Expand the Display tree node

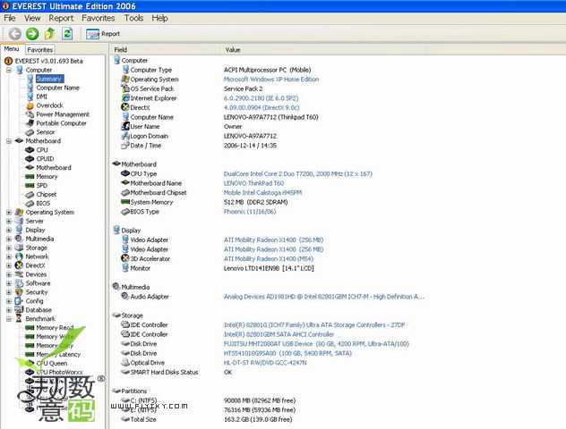(x=9, y=231)
